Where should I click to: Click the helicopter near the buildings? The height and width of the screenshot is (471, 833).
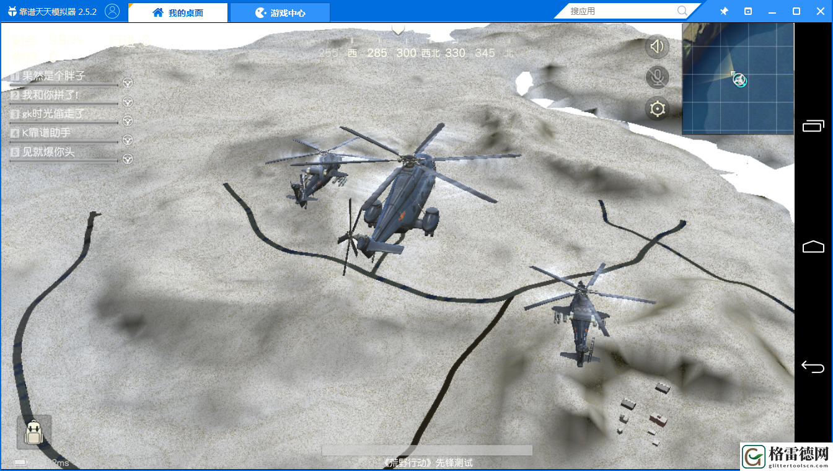[x=581, y=316]
